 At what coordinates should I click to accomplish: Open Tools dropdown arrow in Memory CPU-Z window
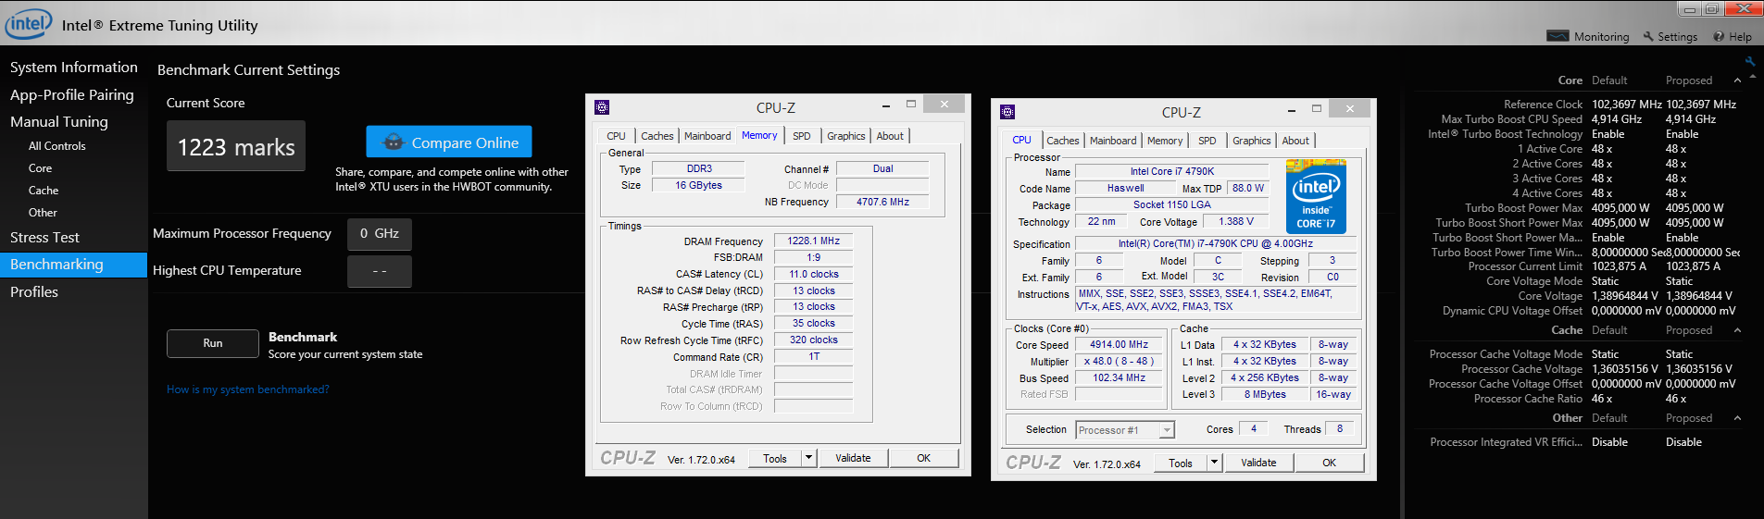(807, 457)
